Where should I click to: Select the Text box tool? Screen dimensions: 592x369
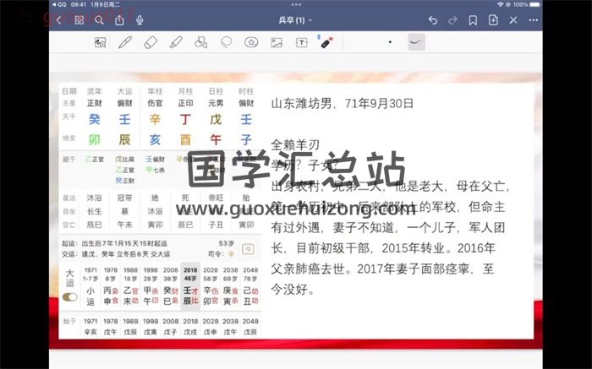pyautogui.click(x=302, y=41)
